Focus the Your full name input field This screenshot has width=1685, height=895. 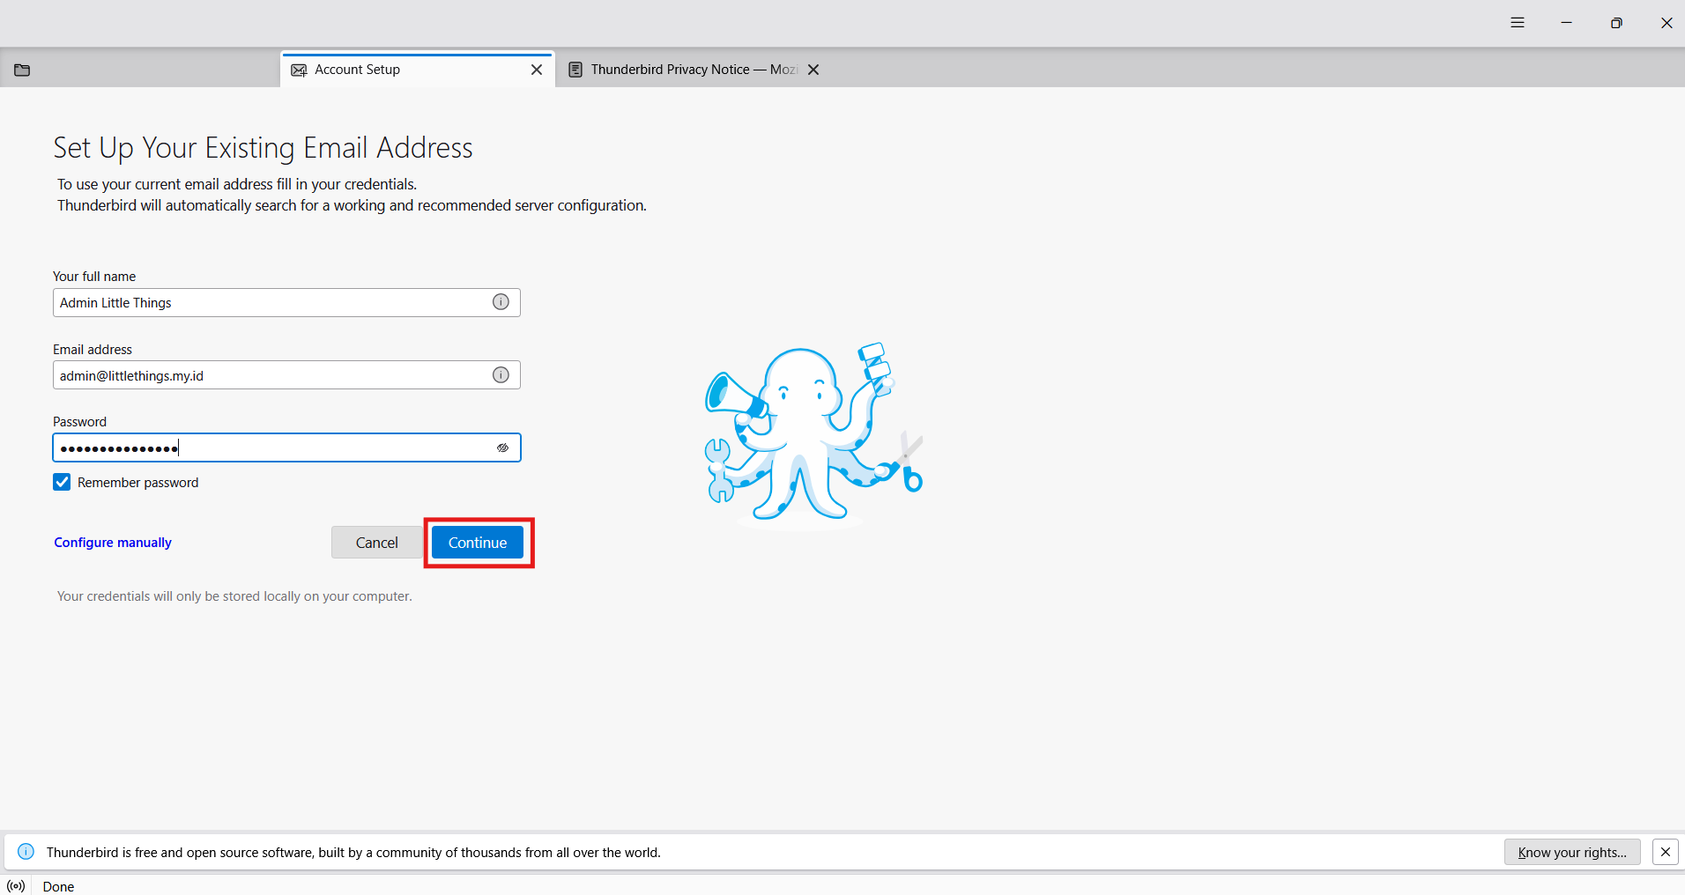286,302
